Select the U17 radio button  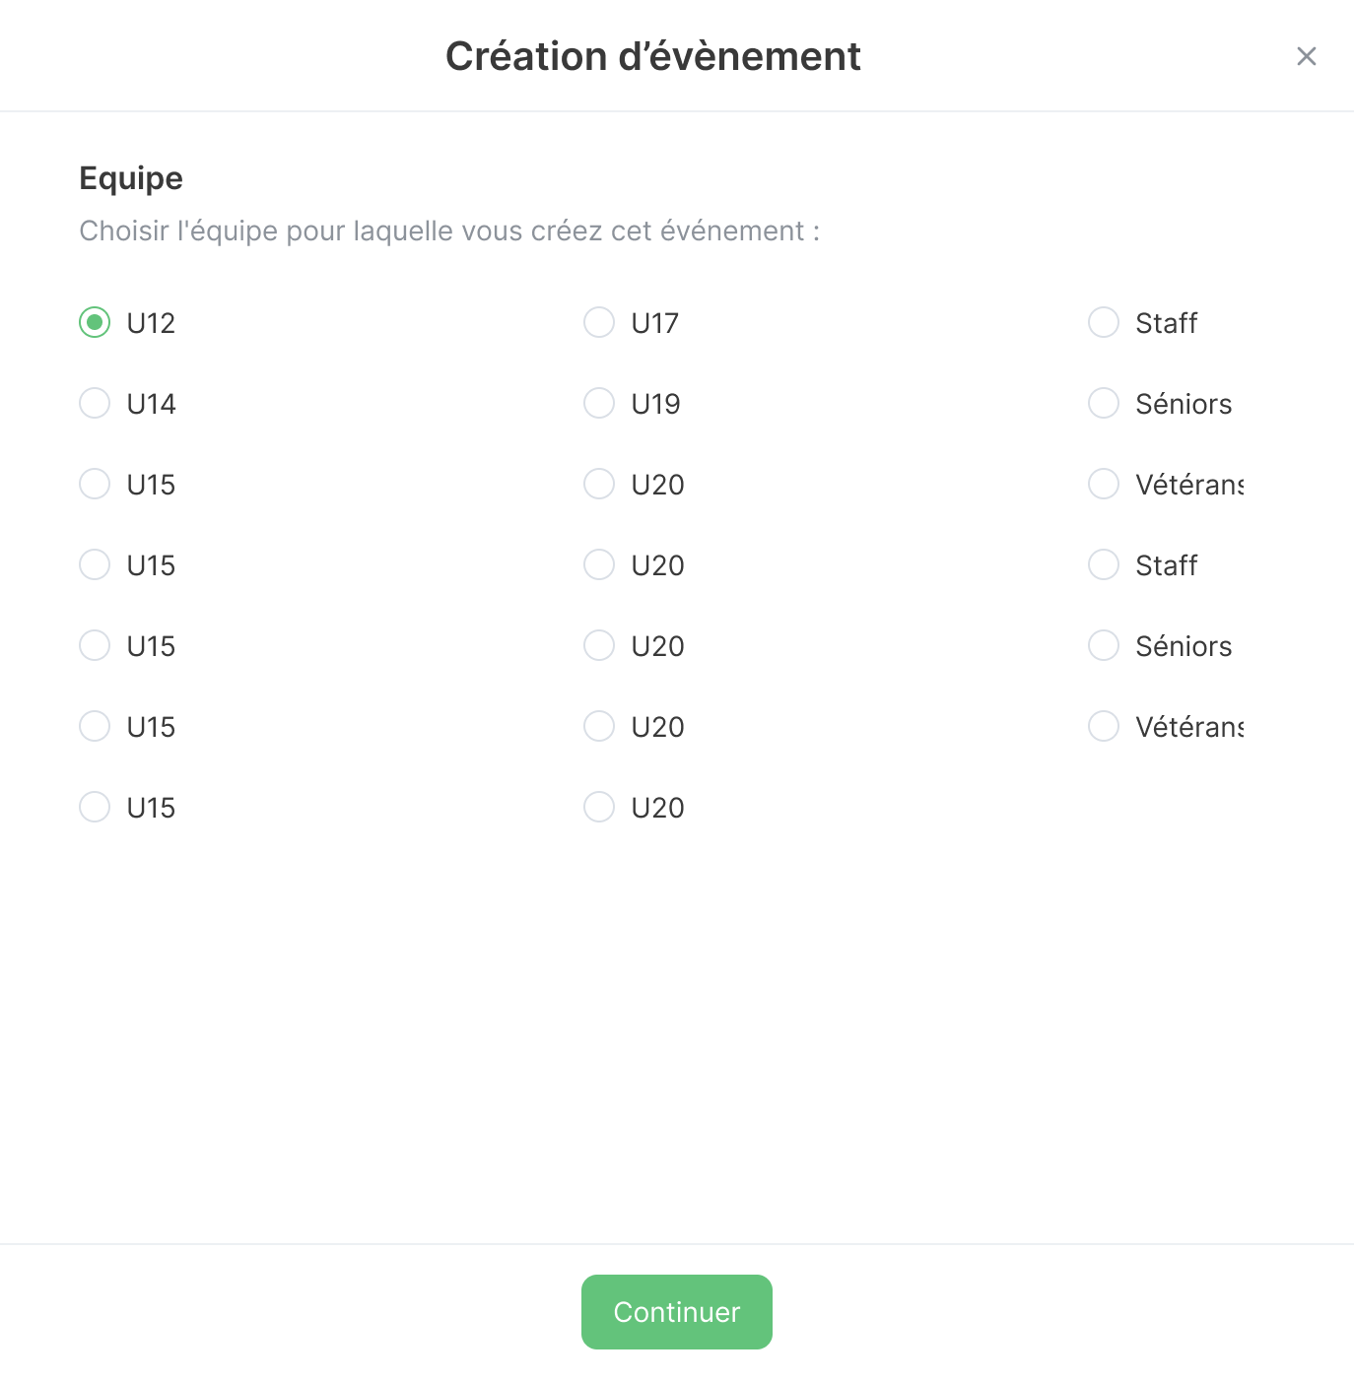599,323
